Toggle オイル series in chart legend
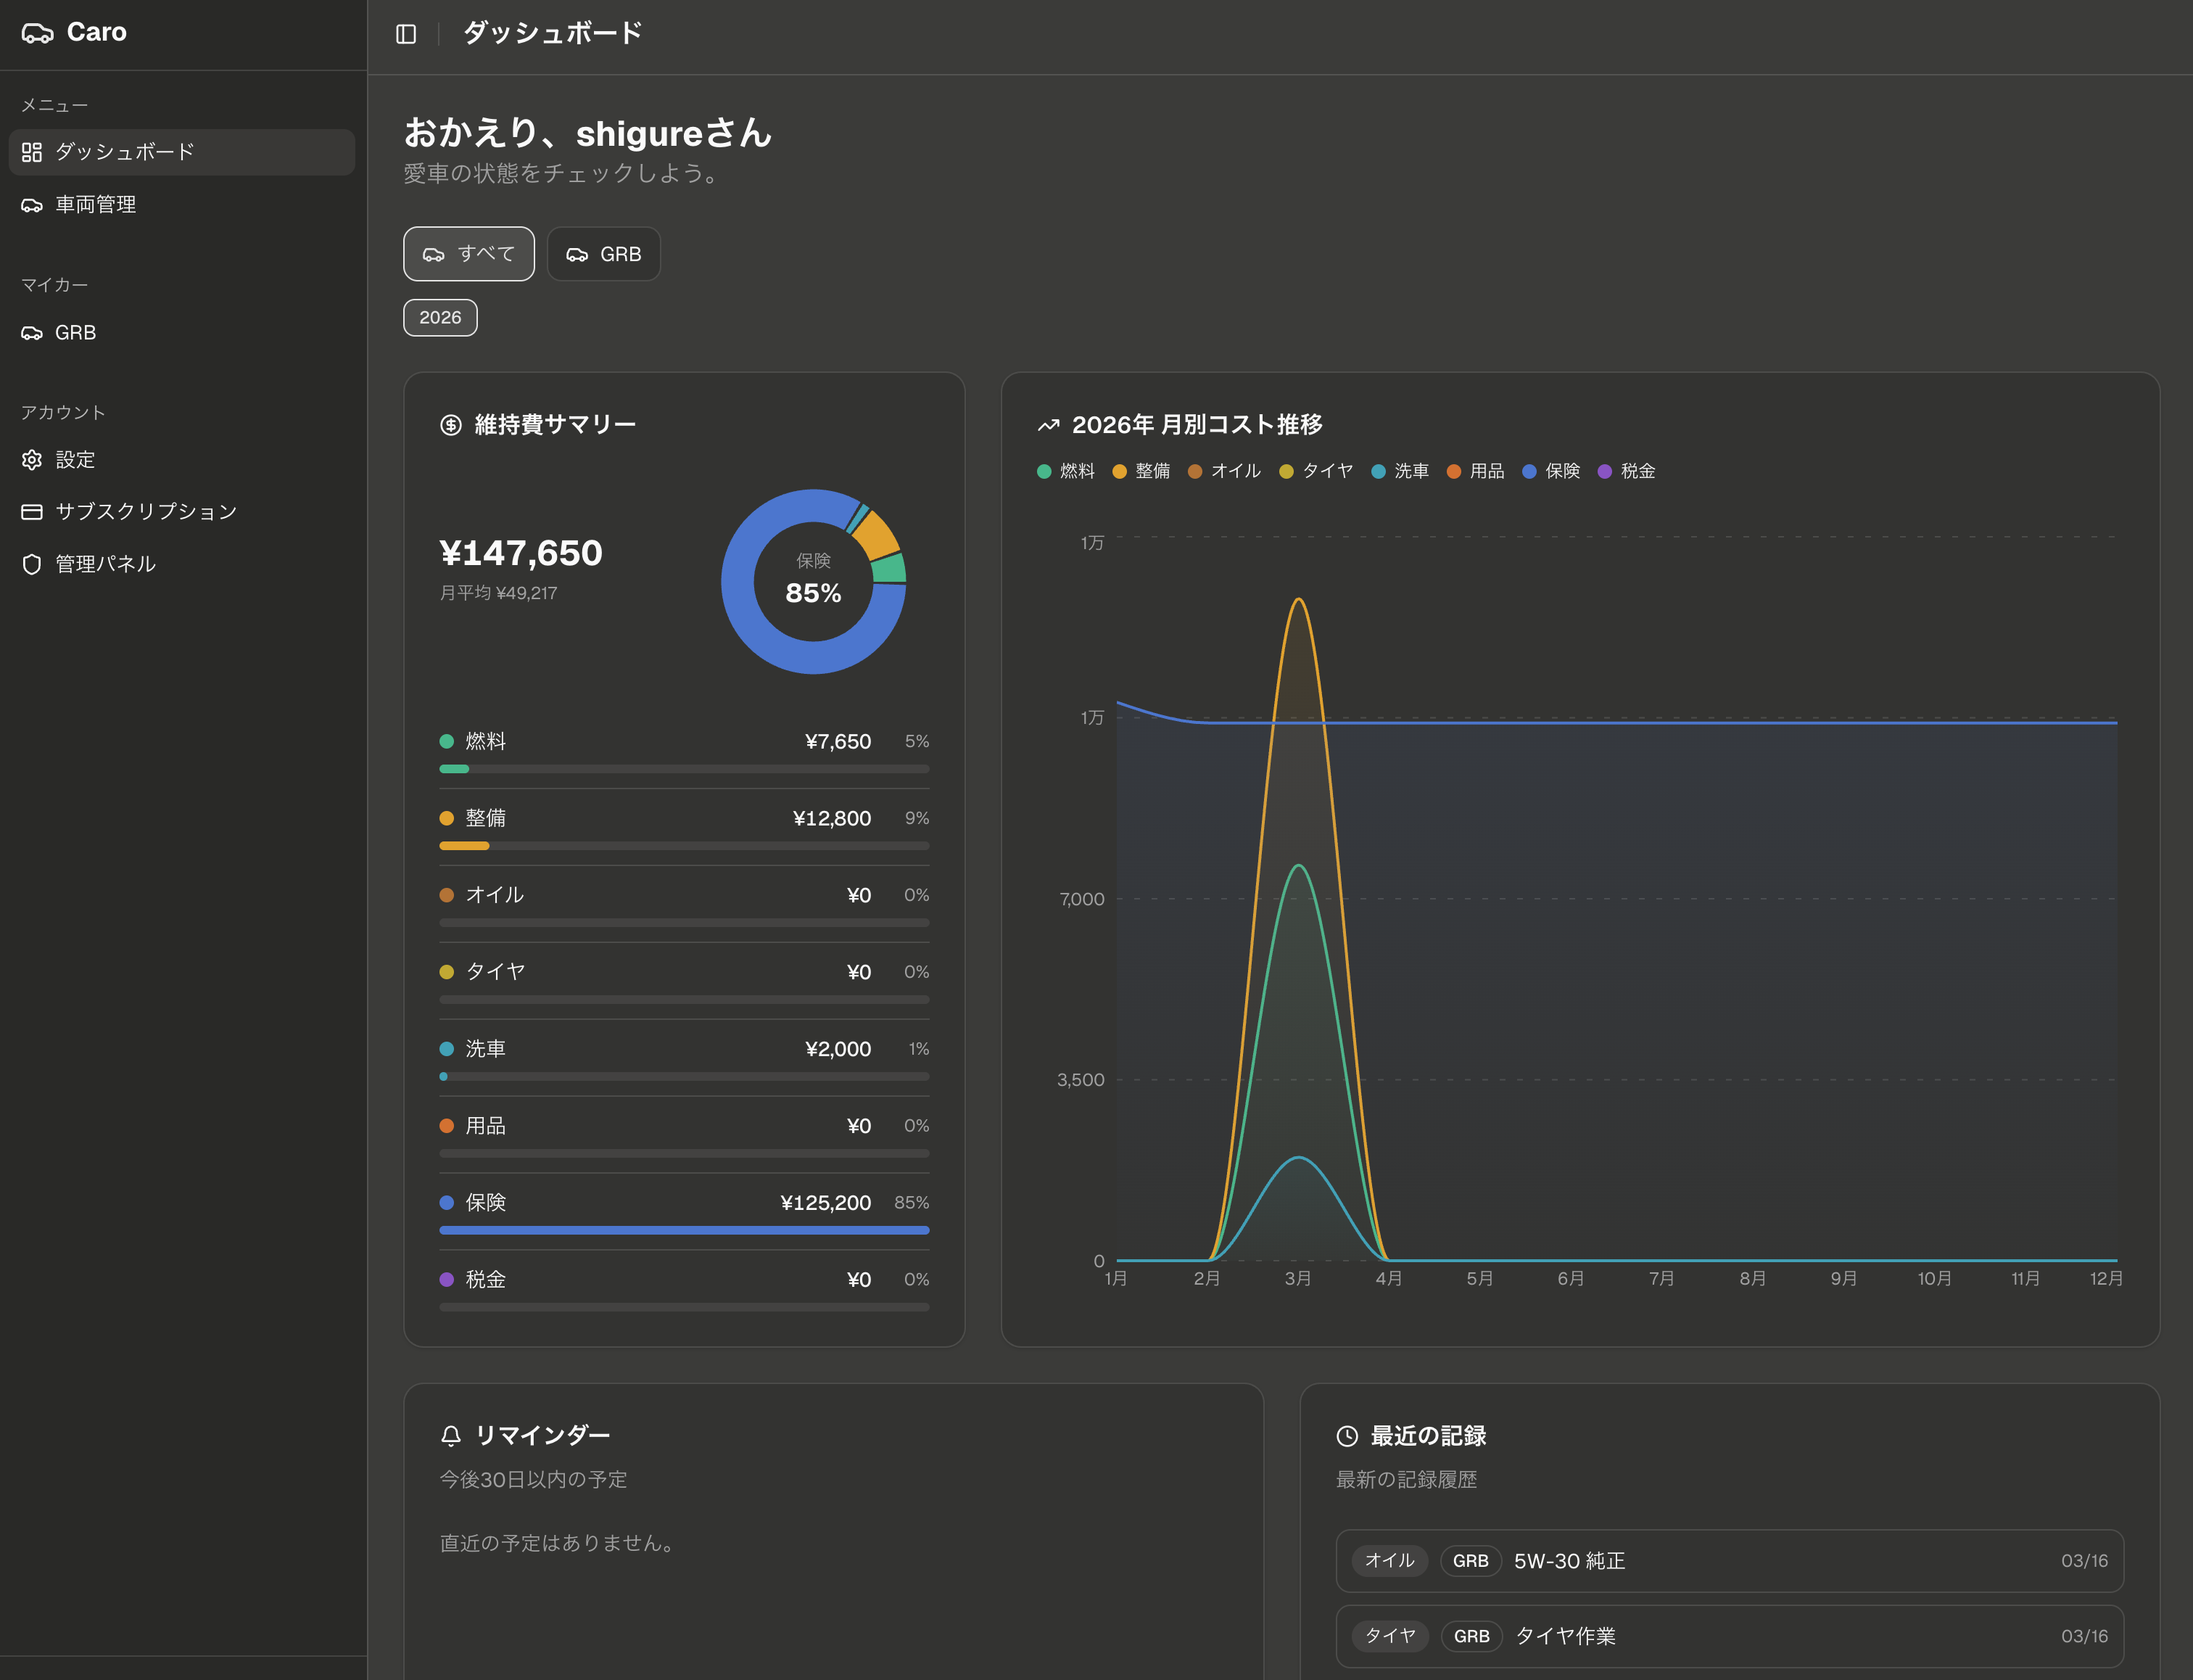 pyautogui.click(x=1224, y=471)
